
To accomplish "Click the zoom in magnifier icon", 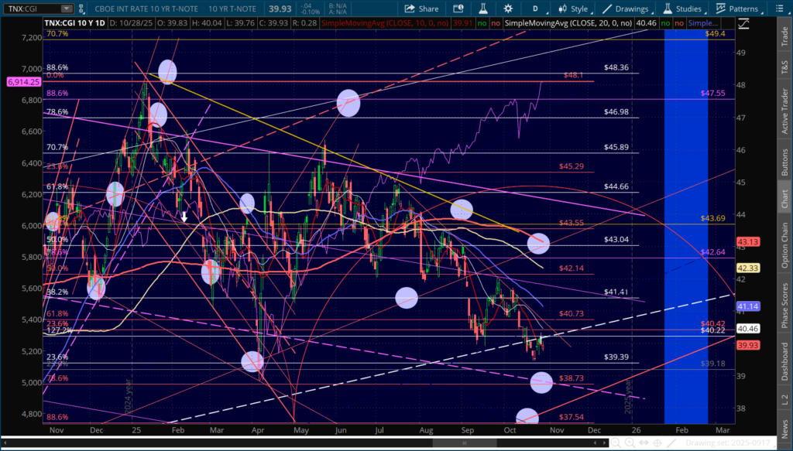I will click(630, 443).
